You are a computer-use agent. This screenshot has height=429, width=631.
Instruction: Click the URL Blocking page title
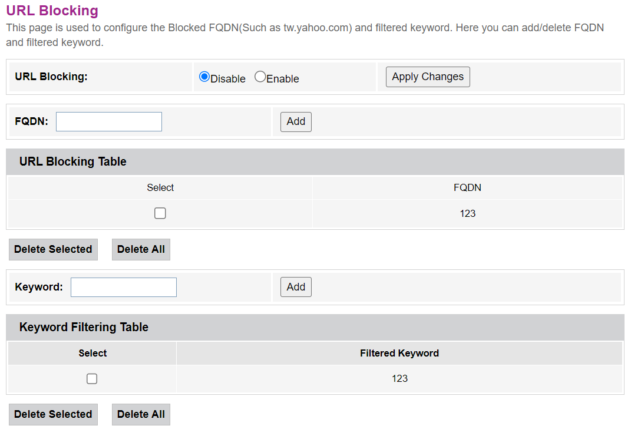[52, 11]
